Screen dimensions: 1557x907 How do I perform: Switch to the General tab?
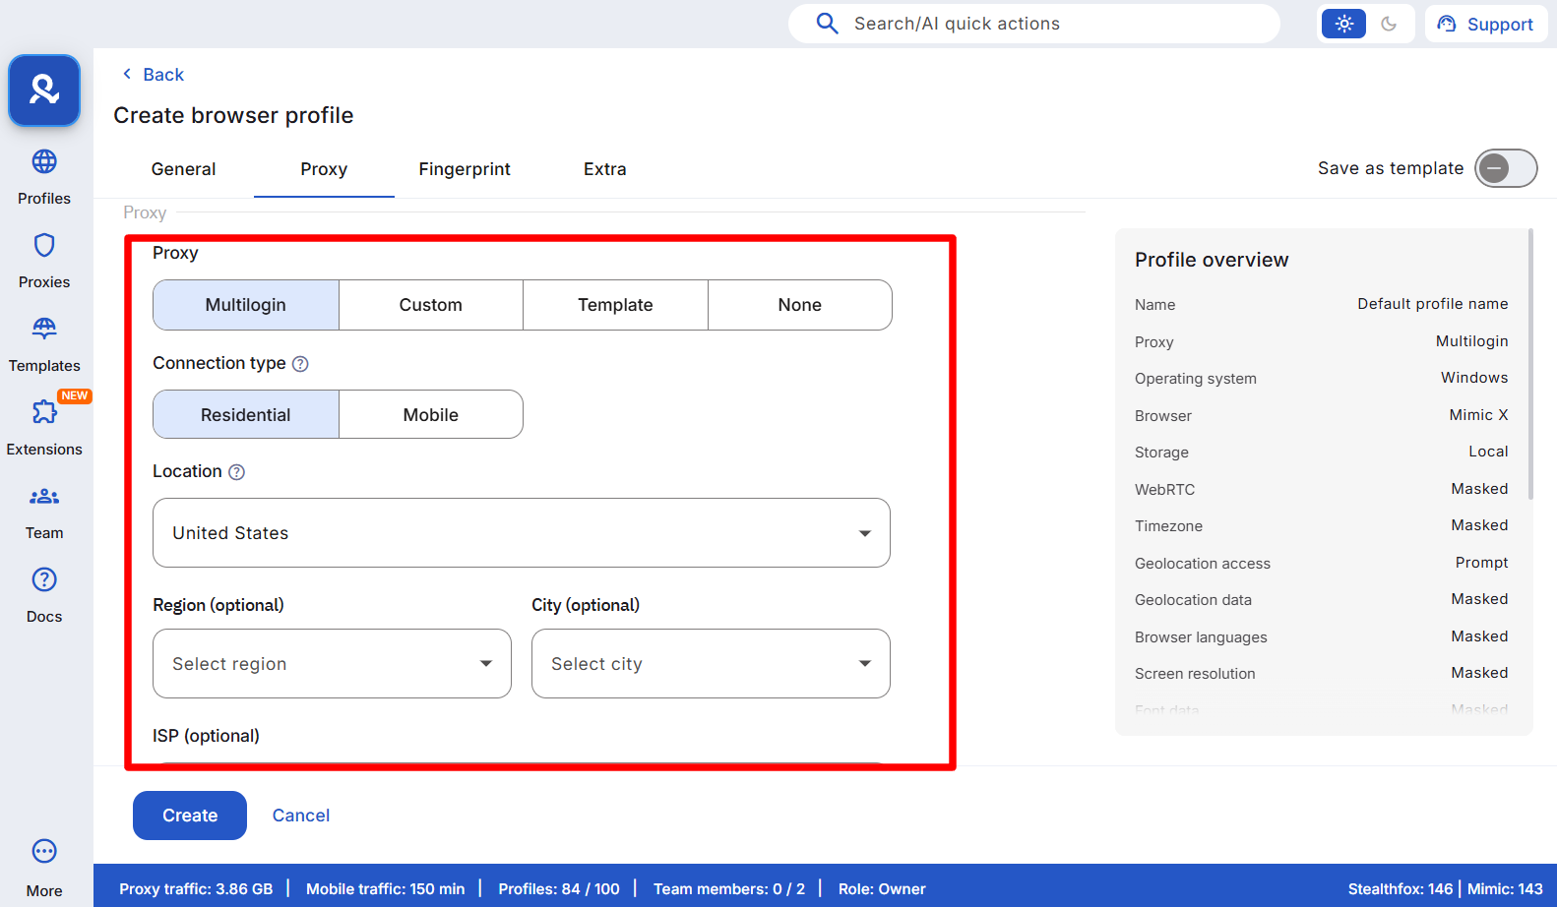(x=183, y=169)
